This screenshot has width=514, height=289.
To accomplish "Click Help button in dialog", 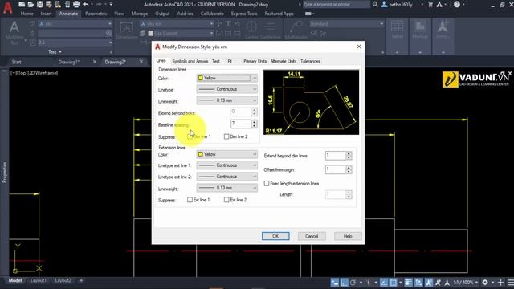I will point(348,236).
